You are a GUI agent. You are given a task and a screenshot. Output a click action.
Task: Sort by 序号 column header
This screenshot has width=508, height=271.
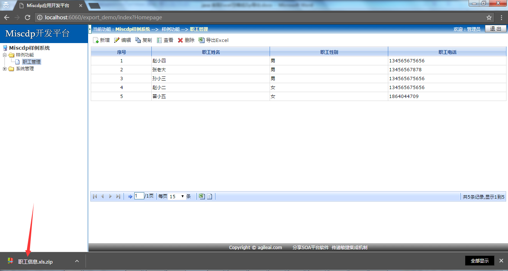click(x=121, y=52)
